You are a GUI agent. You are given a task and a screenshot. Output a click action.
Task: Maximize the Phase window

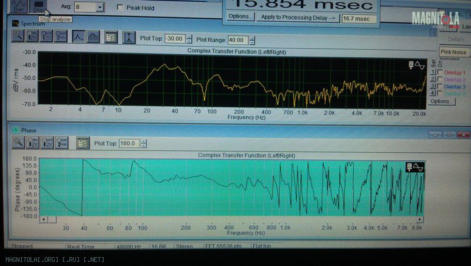pos(449,134)
